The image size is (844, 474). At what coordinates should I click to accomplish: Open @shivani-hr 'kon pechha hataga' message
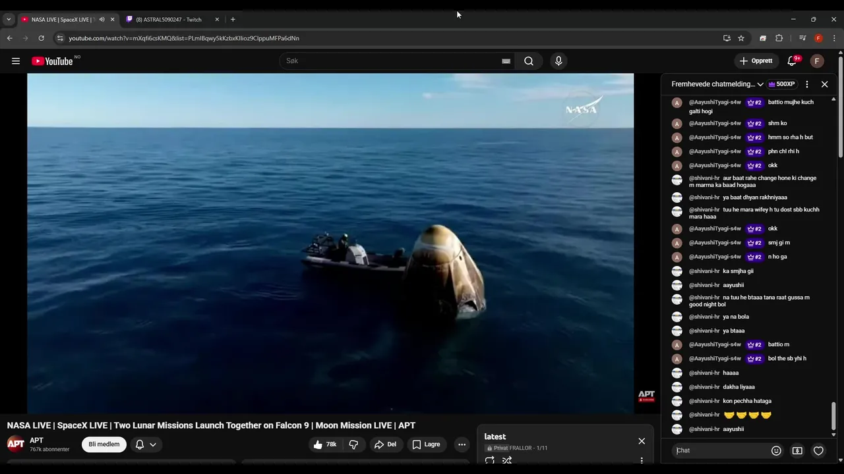pos(746,401)
